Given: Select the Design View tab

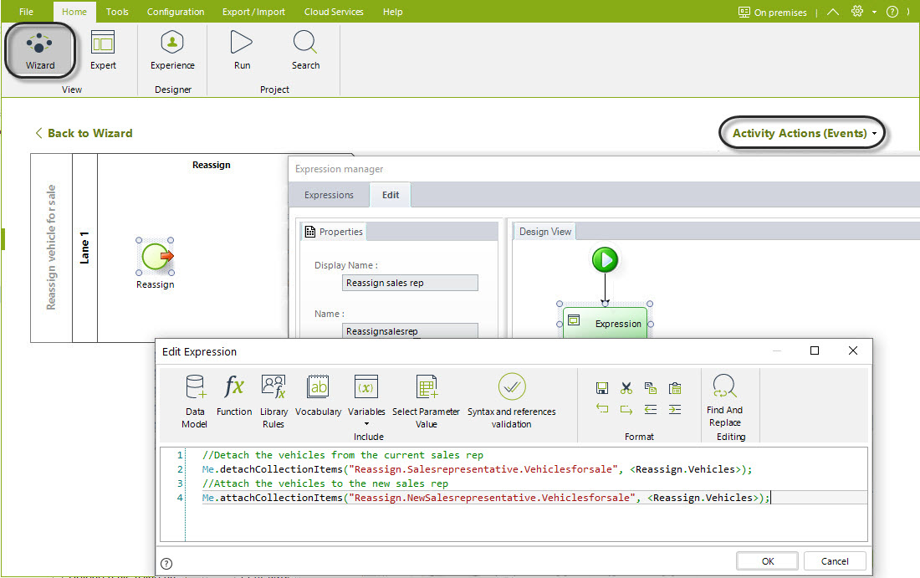Looking at the screenshot, I should [x=544, y=232].
